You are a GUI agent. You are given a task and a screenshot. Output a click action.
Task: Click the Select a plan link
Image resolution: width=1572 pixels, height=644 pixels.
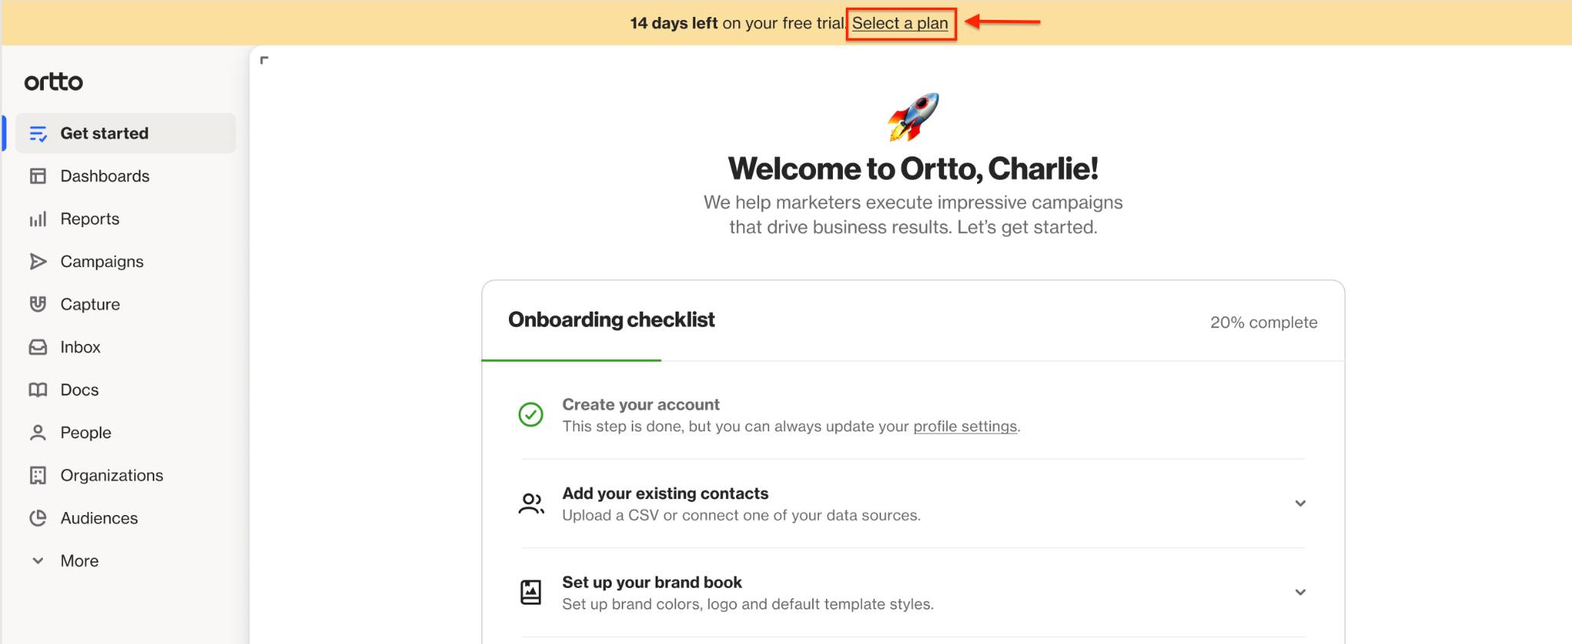click(x=900, y=23)
